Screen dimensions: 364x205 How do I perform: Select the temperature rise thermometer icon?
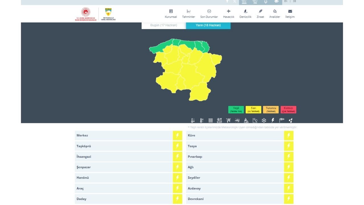click(x=202, y=120)
